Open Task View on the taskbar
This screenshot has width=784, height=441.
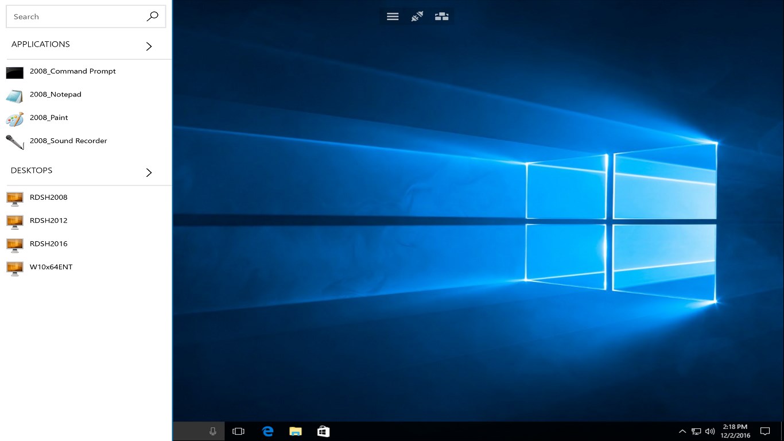(238, 431)
